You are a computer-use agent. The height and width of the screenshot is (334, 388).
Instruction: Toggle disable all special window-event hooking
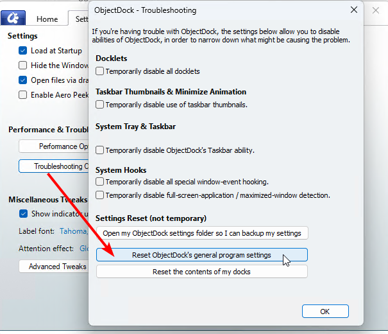coord(100,182)
